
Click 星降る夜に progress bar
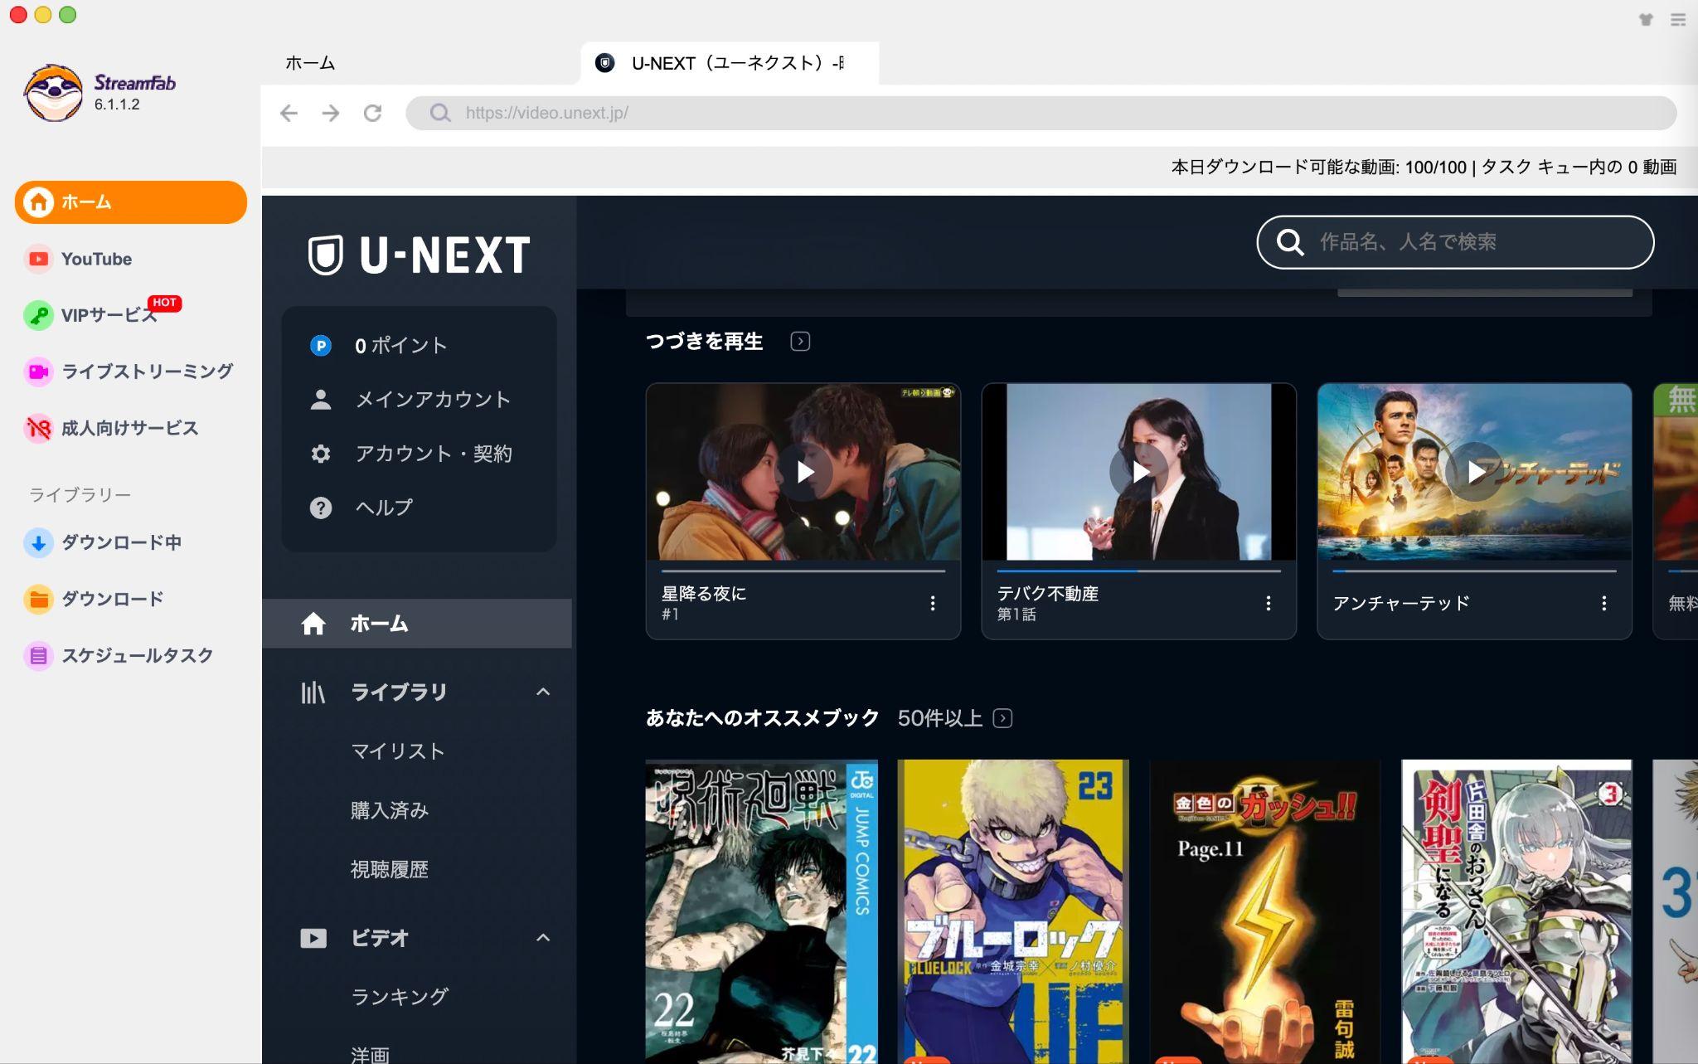[x=803, y=571]
